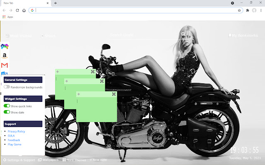Click the search magnifier icon
265x165 pixels.
tap(183, 34)
